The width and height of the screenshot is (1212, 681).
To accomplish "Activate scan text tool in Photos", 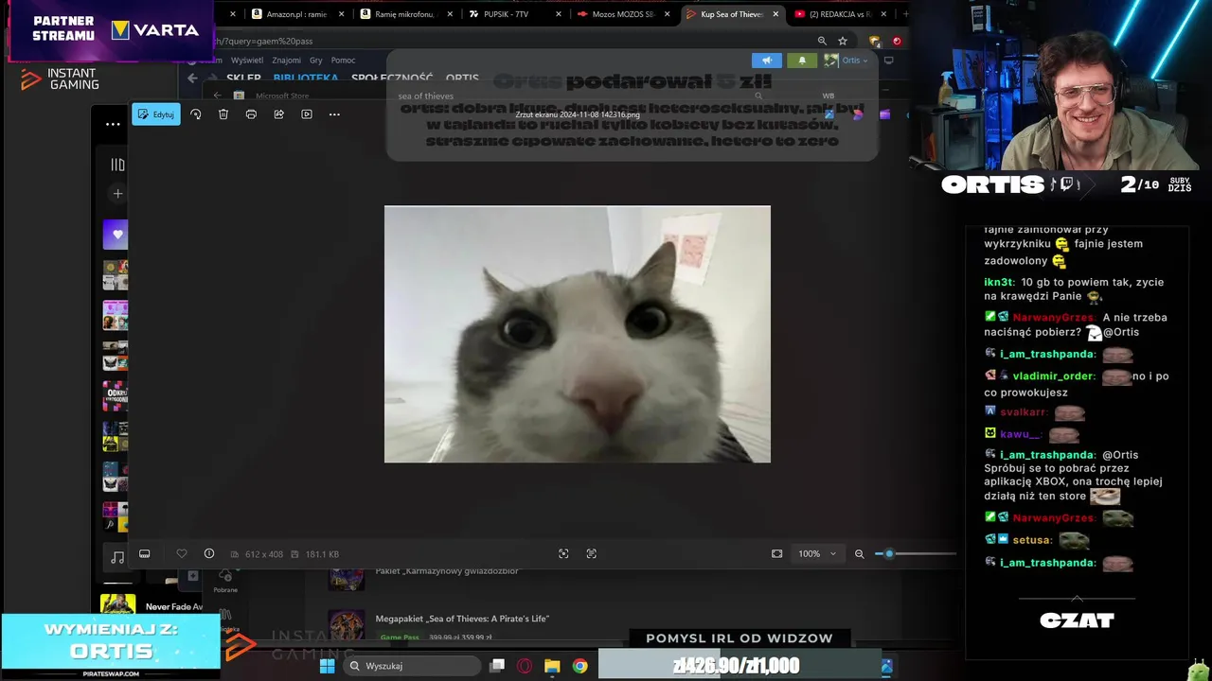I will 592,553.
